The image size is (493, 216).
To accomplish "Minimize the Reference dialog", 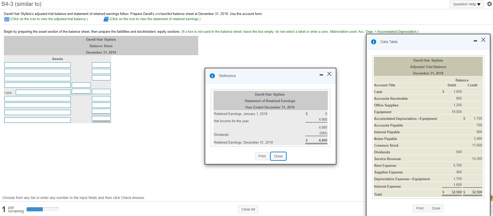I will (321, 75).
